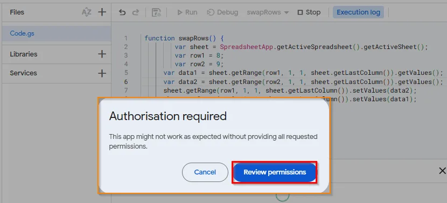Start Debug on the script
Screen dimensions: 447x203
point(222,12)
